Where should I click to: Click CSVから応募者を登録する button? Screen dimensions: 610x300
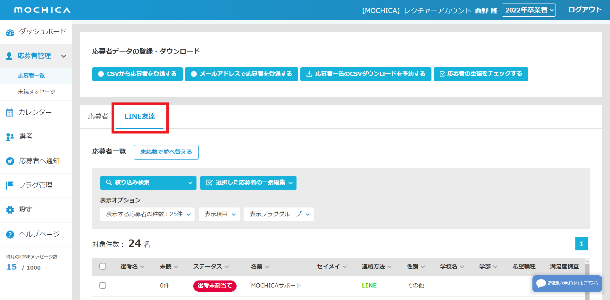pos(137,74)
